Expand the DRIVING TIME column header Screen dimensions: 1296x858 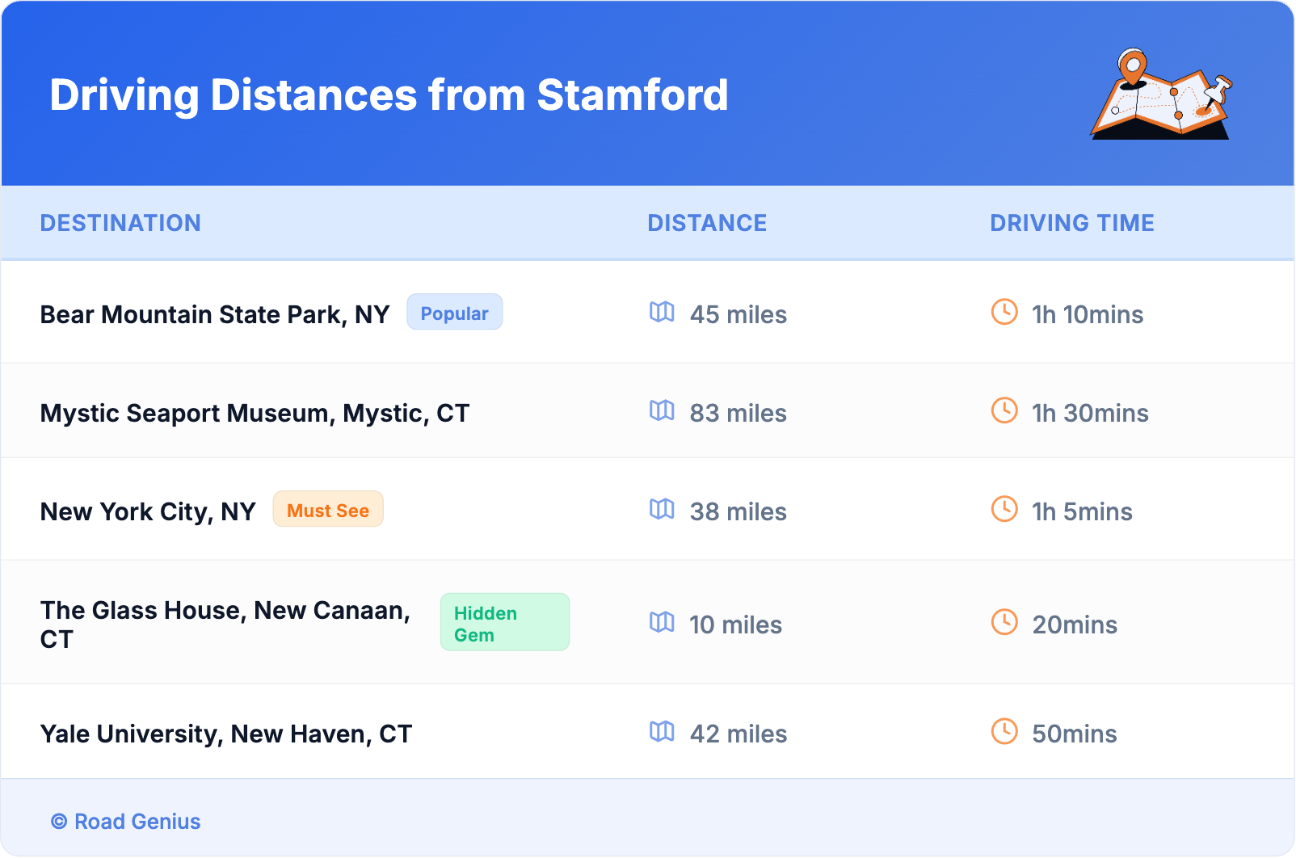coord(1072,223)
